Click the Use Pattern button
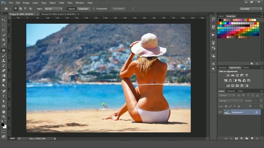Viewport: 264px width, 148px height. (x=118, y=9)
